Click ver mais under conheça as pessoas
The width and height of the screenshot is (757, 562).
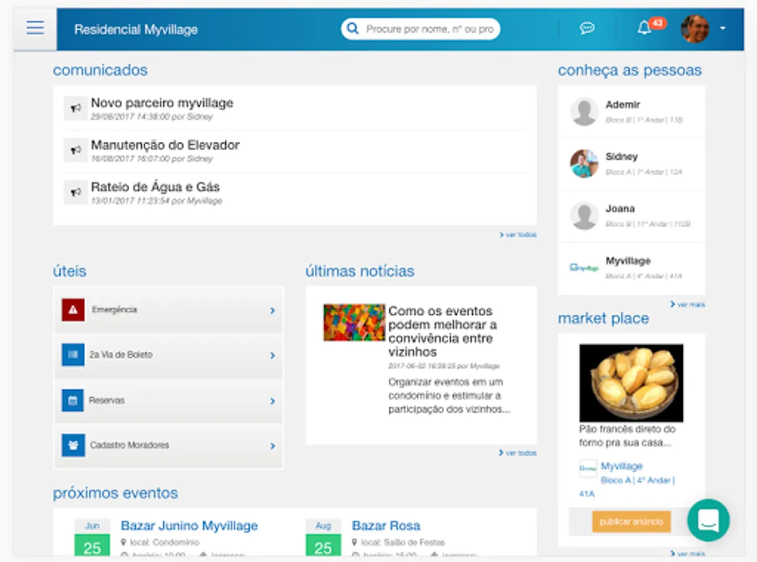coord(688,304)
